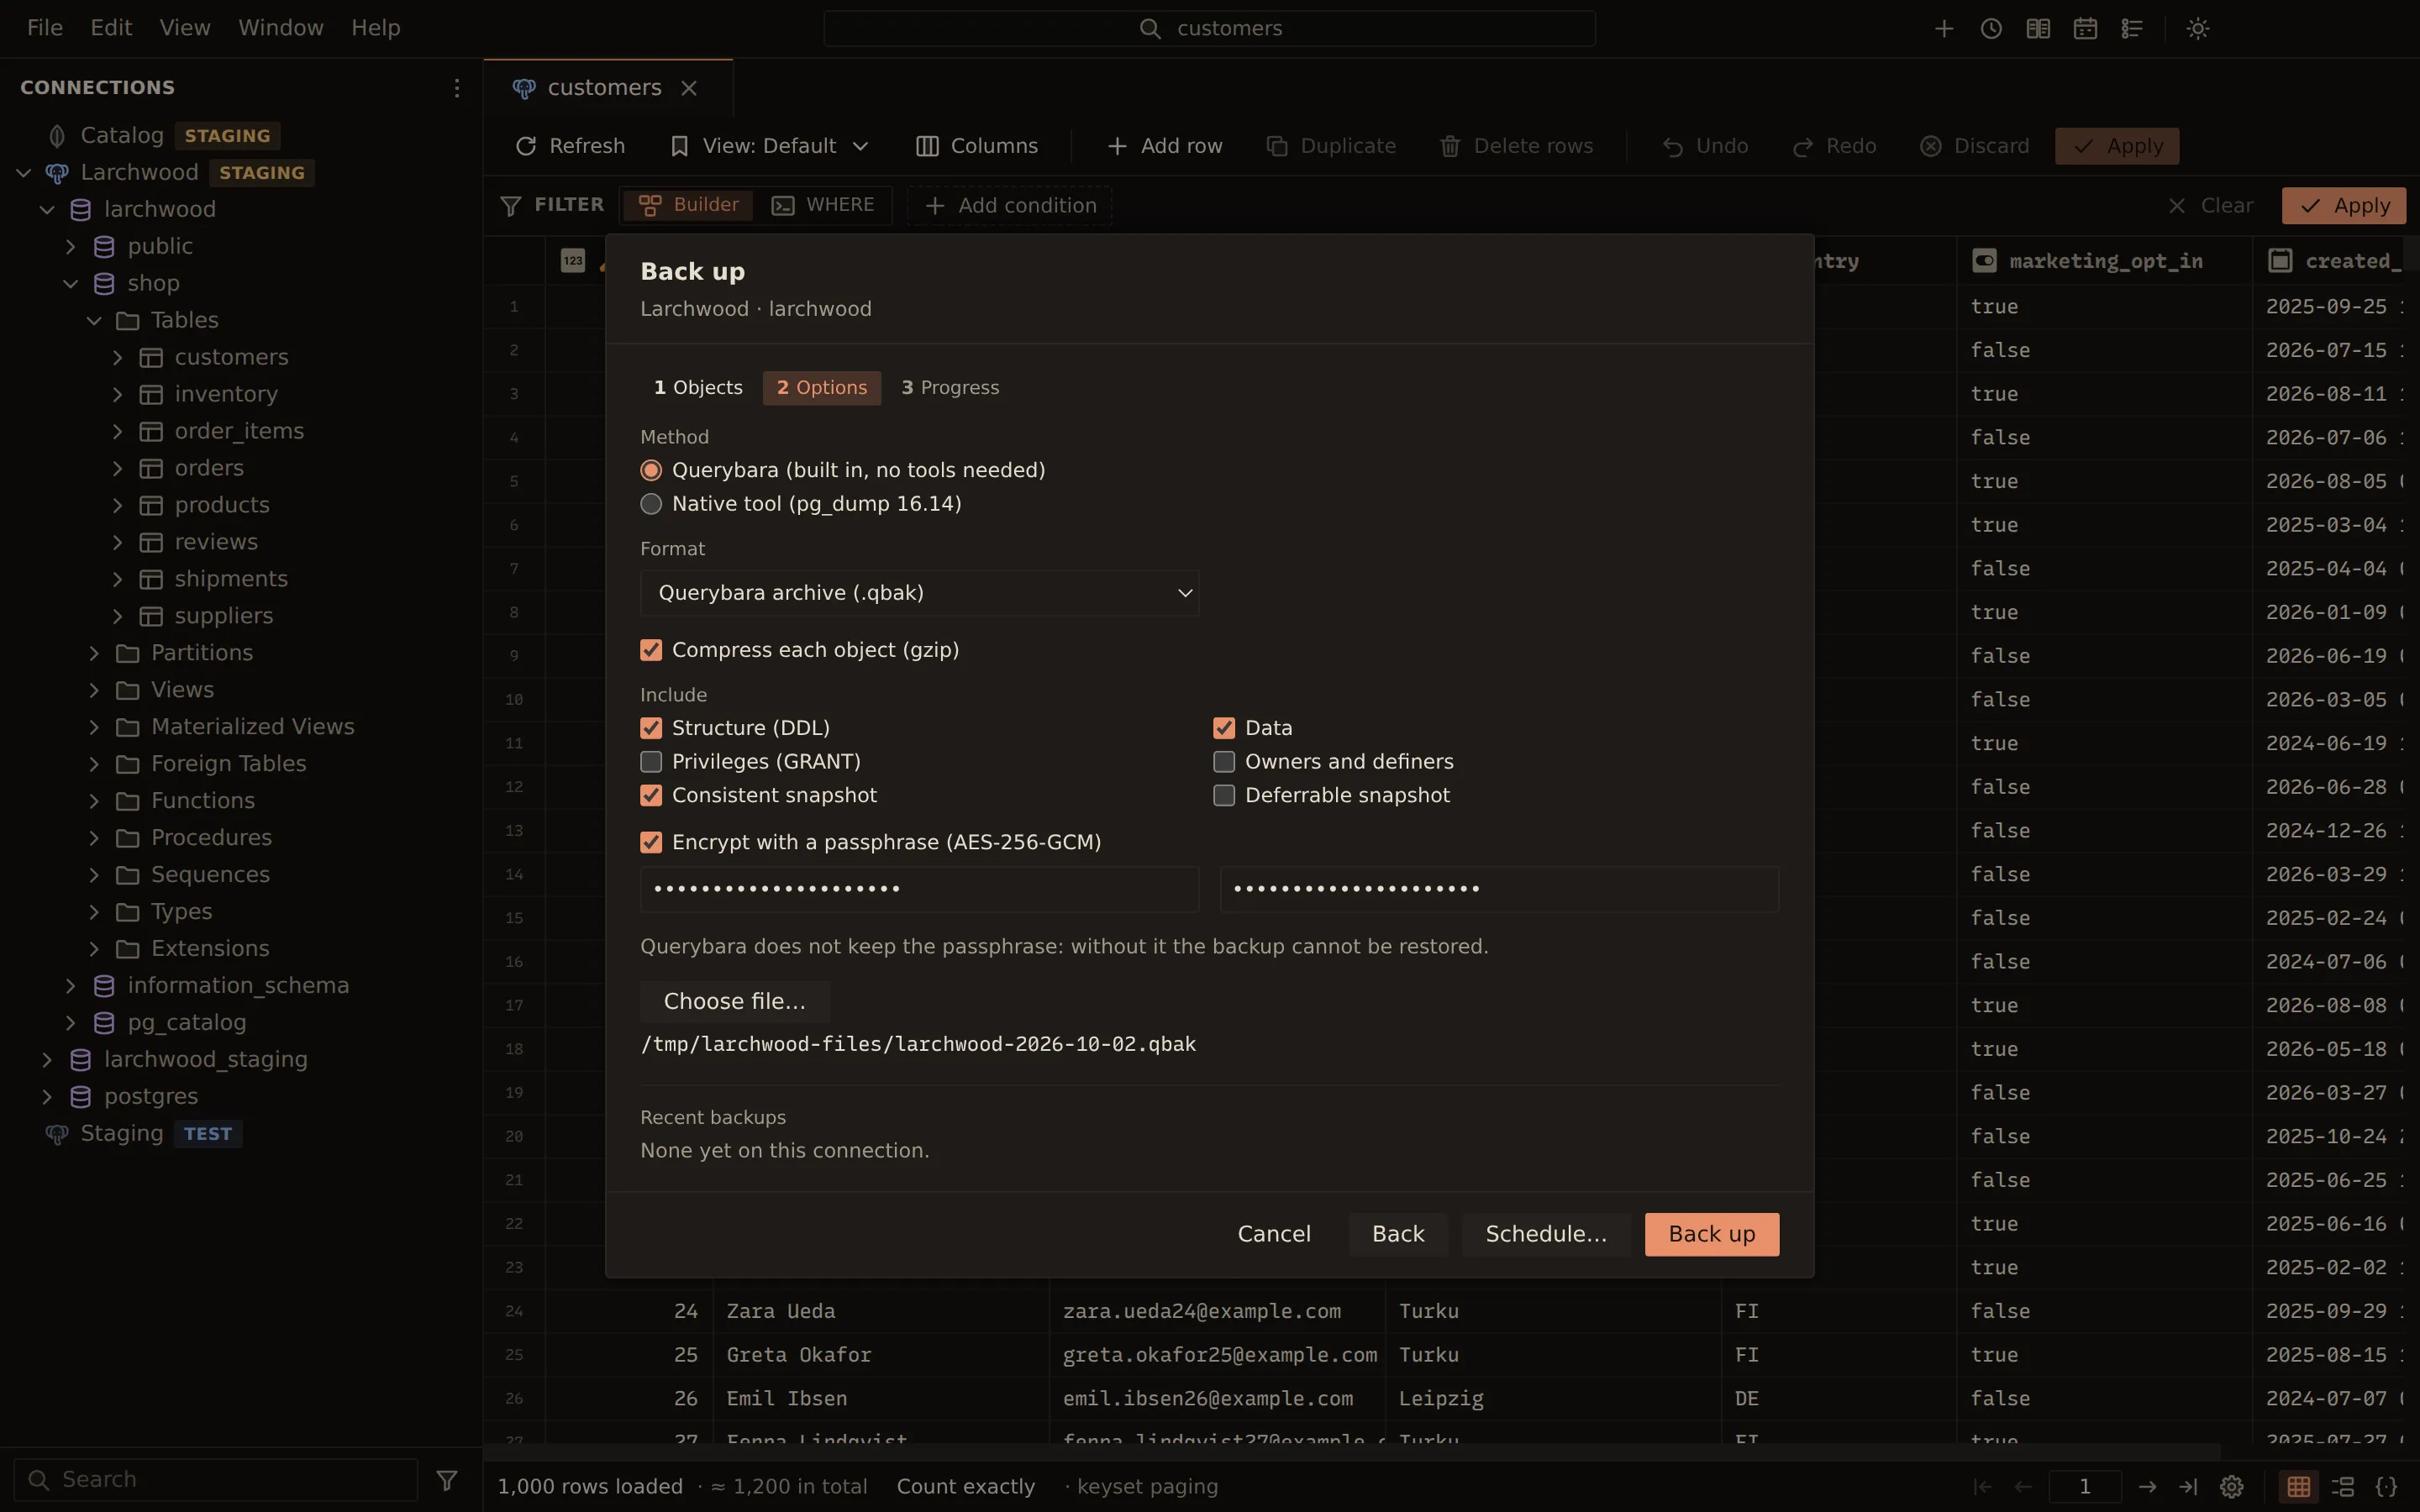
Task: Switch to WHERE filter mode
Action: pos(823,205)
